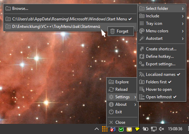Open the Include submenu
This screenshot has height=134, width=189.
tap(162, 16)
